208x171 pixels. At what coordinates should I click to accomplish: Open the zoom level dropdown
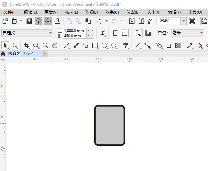pyautogui.click(x=183, y=21)
